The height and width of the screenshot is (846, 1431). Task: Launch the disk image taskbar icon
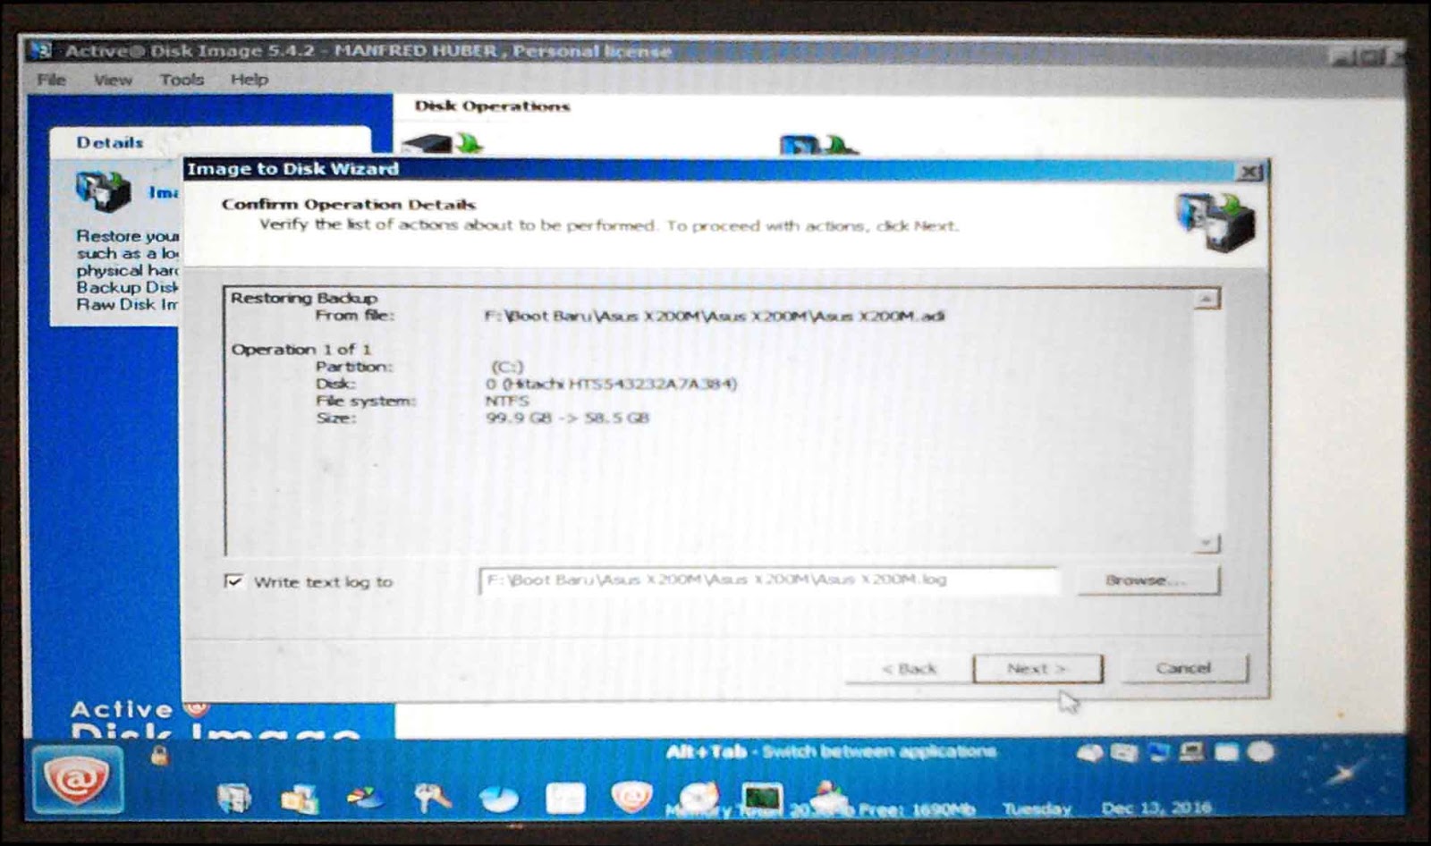pos(234,798)
